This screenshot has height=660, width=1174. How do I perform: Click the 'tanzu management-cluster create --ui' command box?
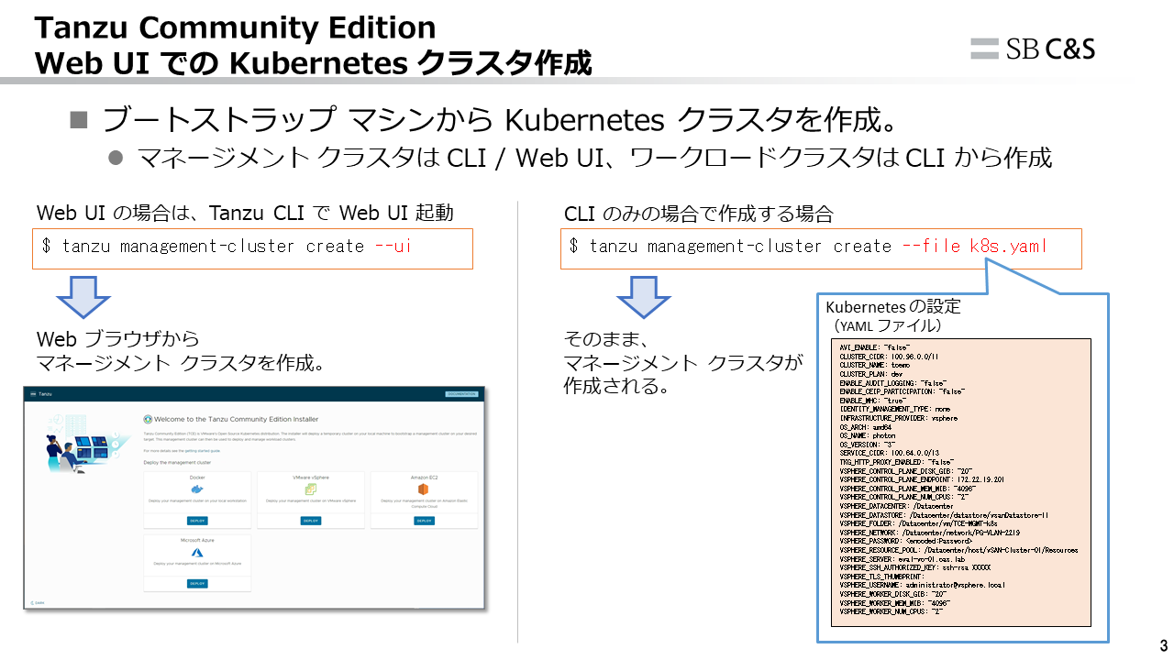[x=252, y=248]
